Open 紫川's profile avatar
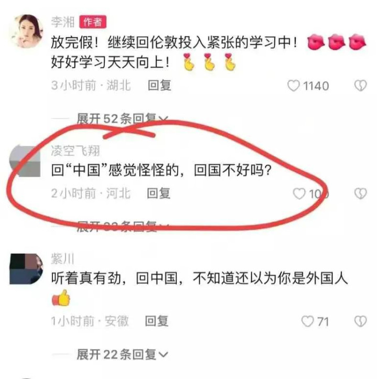The height and width of the screenshot is (379, 377). 26,269
